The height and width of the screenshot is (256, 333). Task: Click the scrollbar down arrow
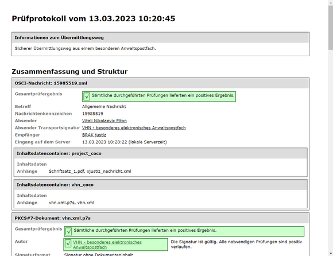click(331, 254)
